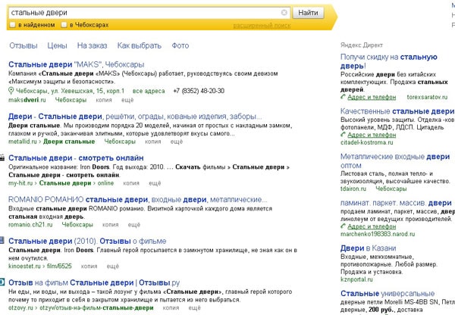Click the phone icon in the torexsaratov.ru ad
The height and width of the screenshot is (315, 455).
pos(344,98)
